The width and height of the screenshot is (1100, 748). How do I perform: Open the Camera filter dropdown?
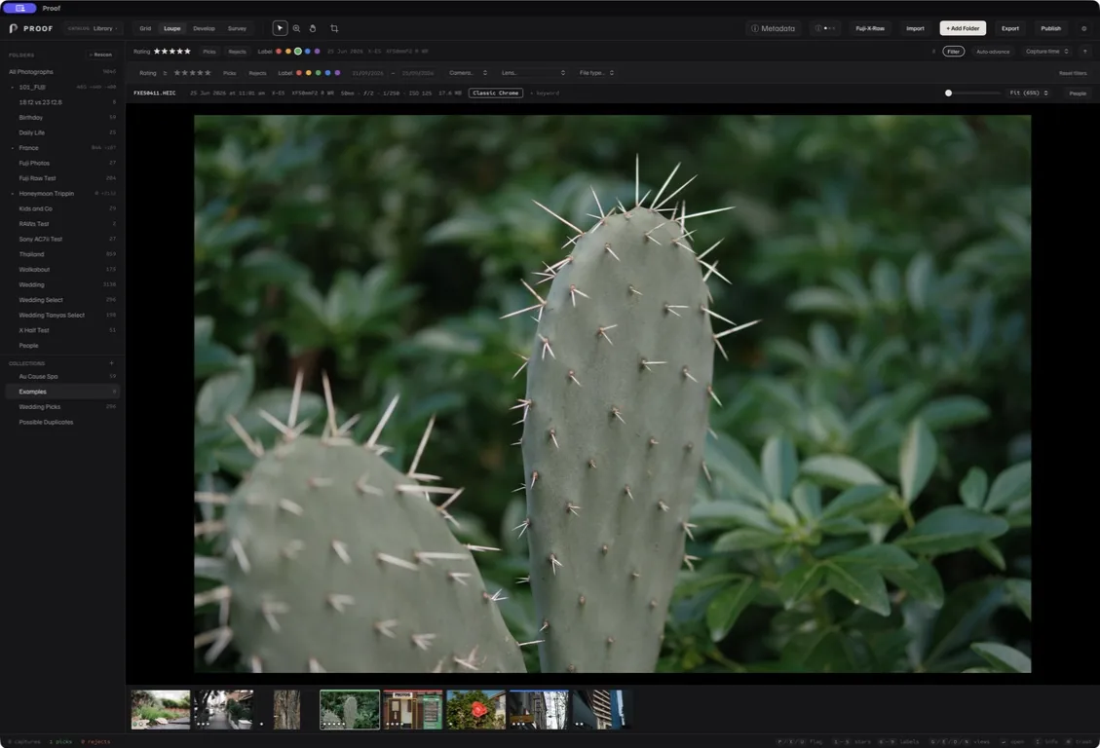(x=468, y=73)
